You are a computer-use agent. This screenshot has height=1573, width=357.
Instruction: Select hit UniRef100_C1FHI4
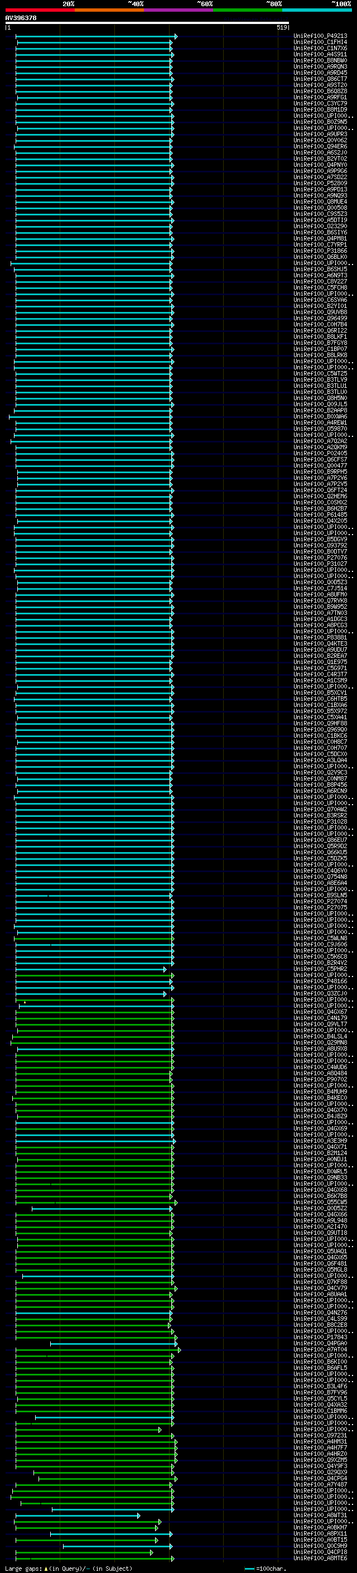(x=320, y=42)
